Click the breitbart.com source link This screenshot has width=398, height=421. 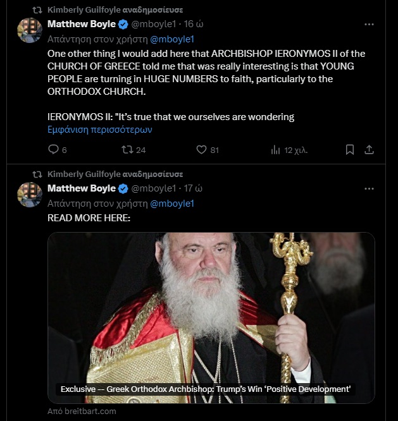pyautogui.click(x=82, y=412)
